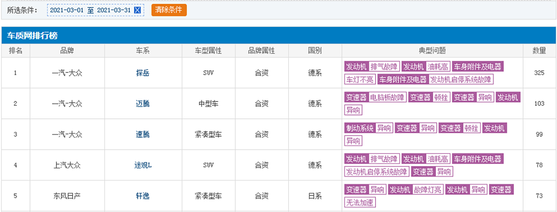This screenshot has height=212, width=557.
Task: Click the 紧凑型车 cell in the 轩逸 row
Action: point(208,196)
